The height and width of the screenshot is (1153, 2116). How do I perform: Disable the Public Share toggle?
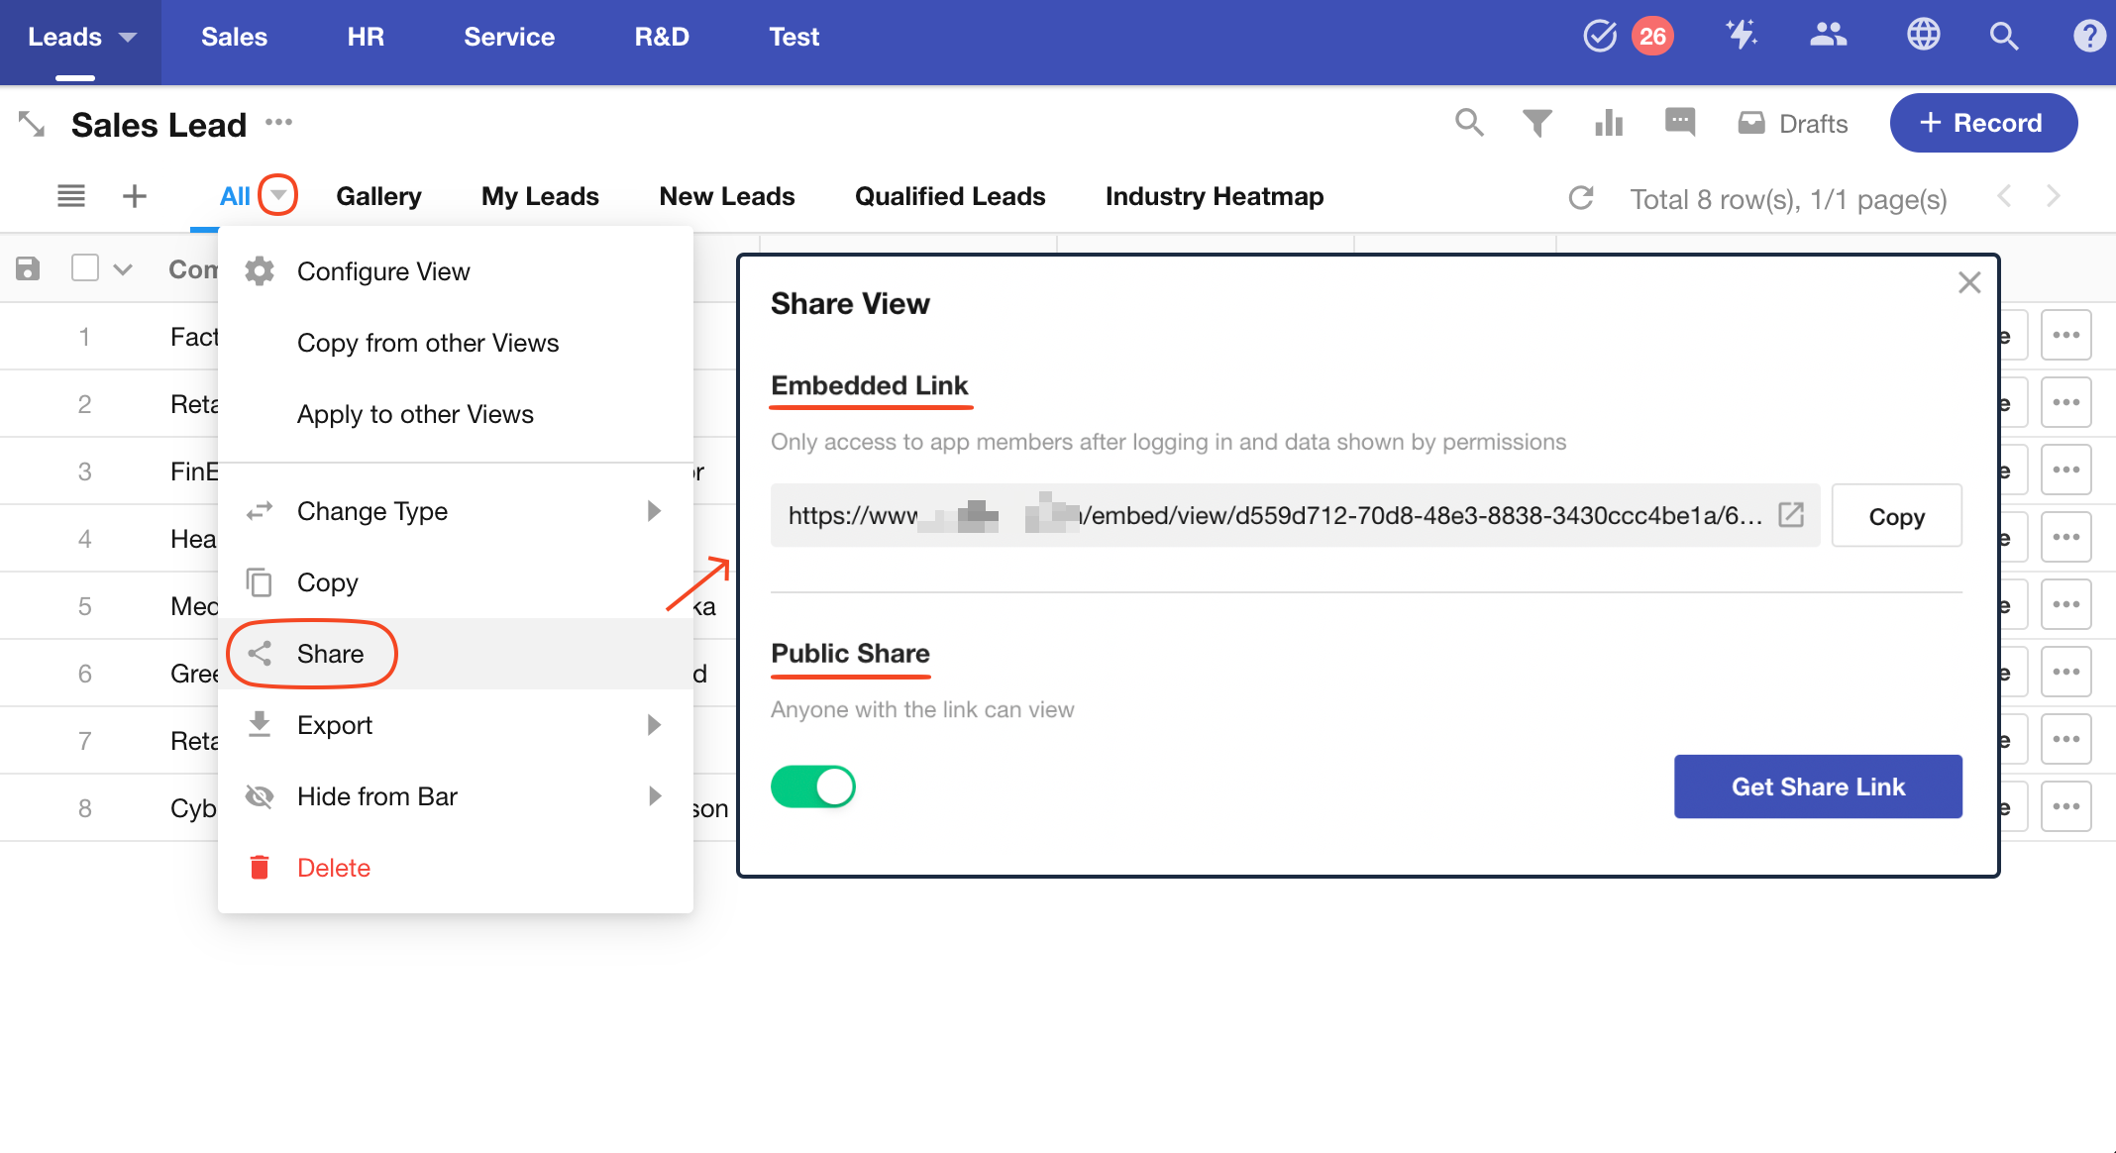click(812, 786)
